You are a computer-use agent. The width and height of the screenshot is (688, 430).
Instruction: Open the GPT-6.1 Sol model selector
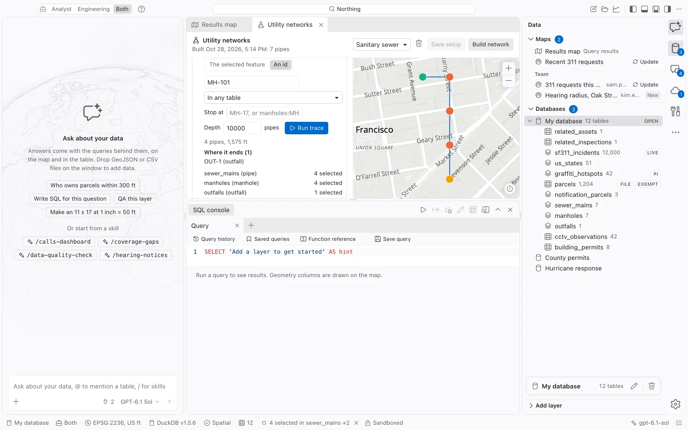pyautogui.click(x=140, y=402)
